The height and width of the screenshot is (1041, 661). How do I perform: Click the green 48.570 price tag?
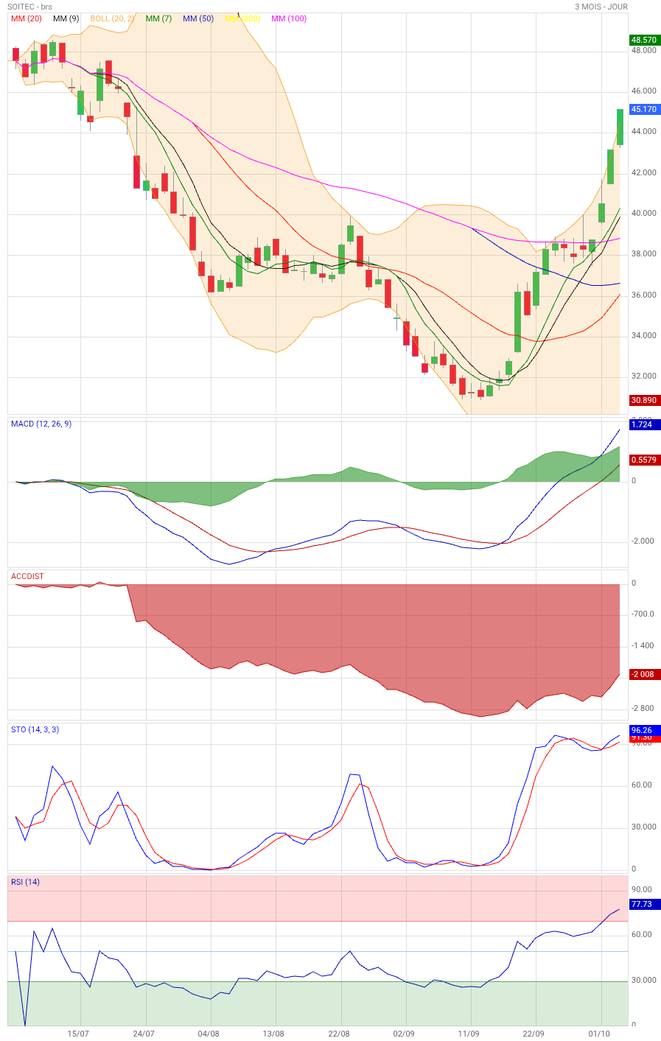pos(645,40)
